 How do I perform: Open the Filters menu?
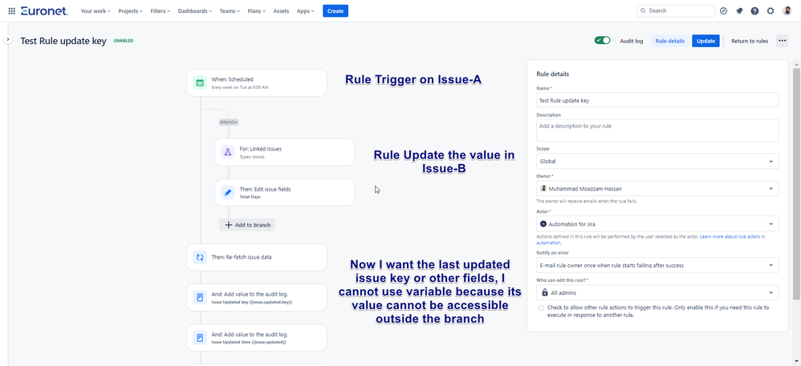coord(161,10)
